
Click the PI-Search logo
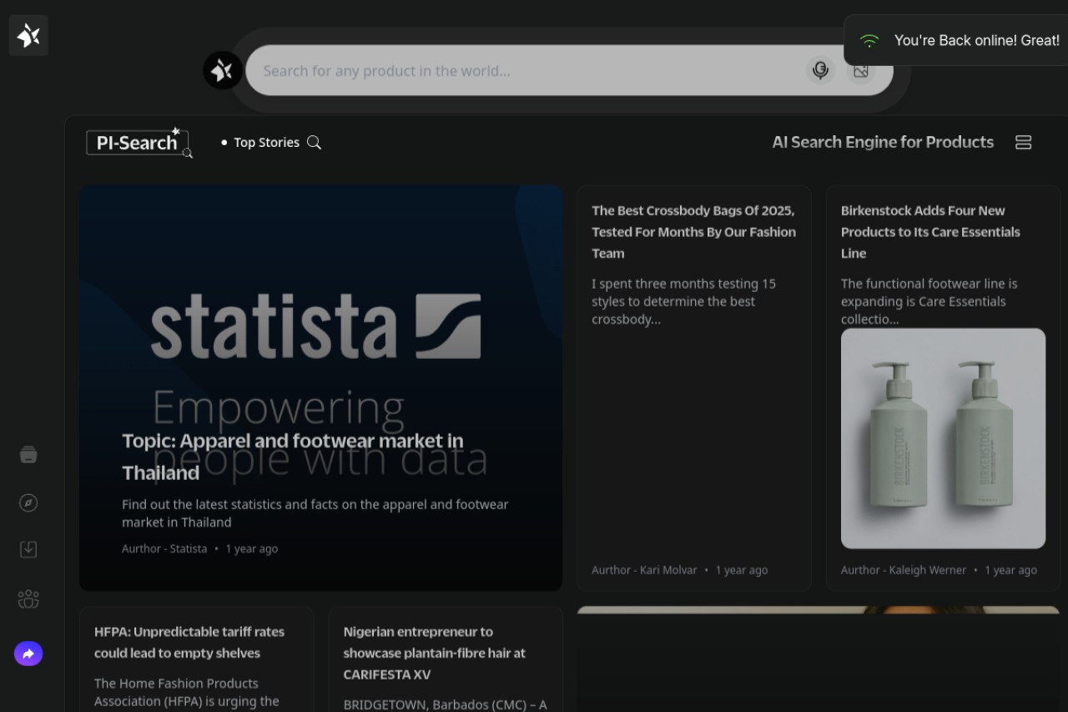pos(139,143)
